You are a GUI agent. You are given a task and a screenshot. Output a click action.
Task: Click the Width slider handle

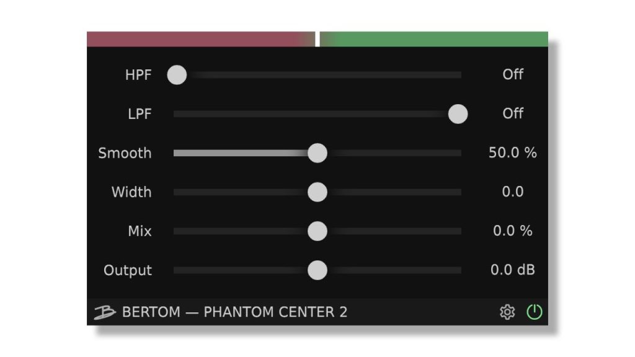point(317,192)
